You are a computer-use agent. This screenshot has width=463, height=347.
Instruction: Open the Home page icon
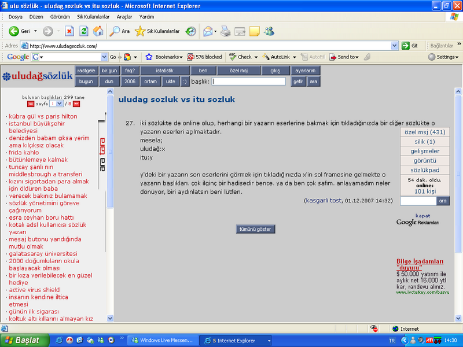[98, 31]
